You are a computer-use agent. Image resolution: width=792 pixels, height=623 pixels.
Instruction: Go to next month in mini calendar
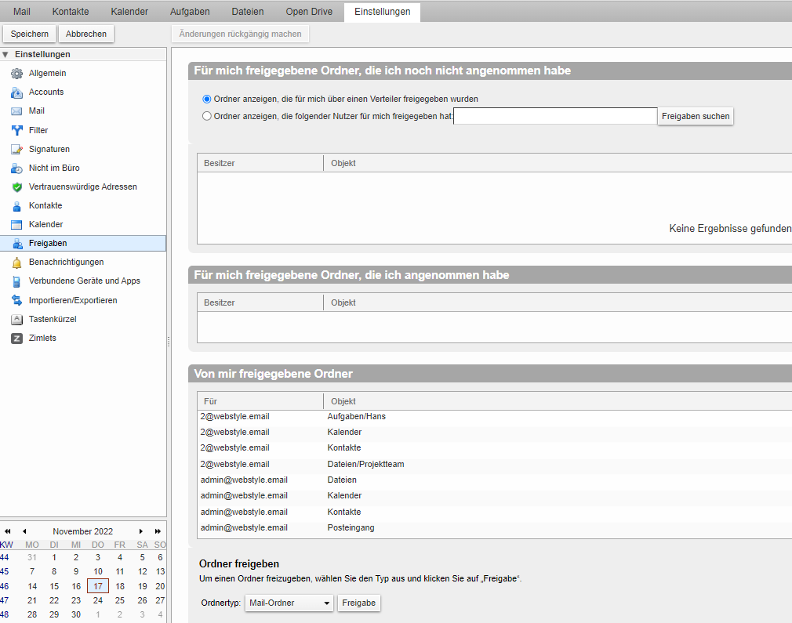pos(141,531)
